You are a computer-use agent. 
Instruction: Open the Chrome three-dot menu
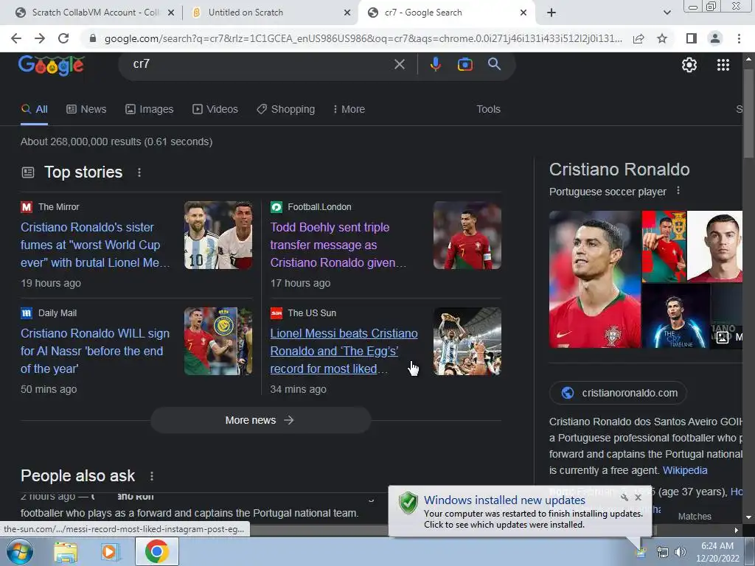click(739, 38)
